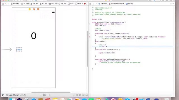Open the Ti...Stop folder breadcrumb
This screenshot has height=100, width=179.
(x=25, y=4)
